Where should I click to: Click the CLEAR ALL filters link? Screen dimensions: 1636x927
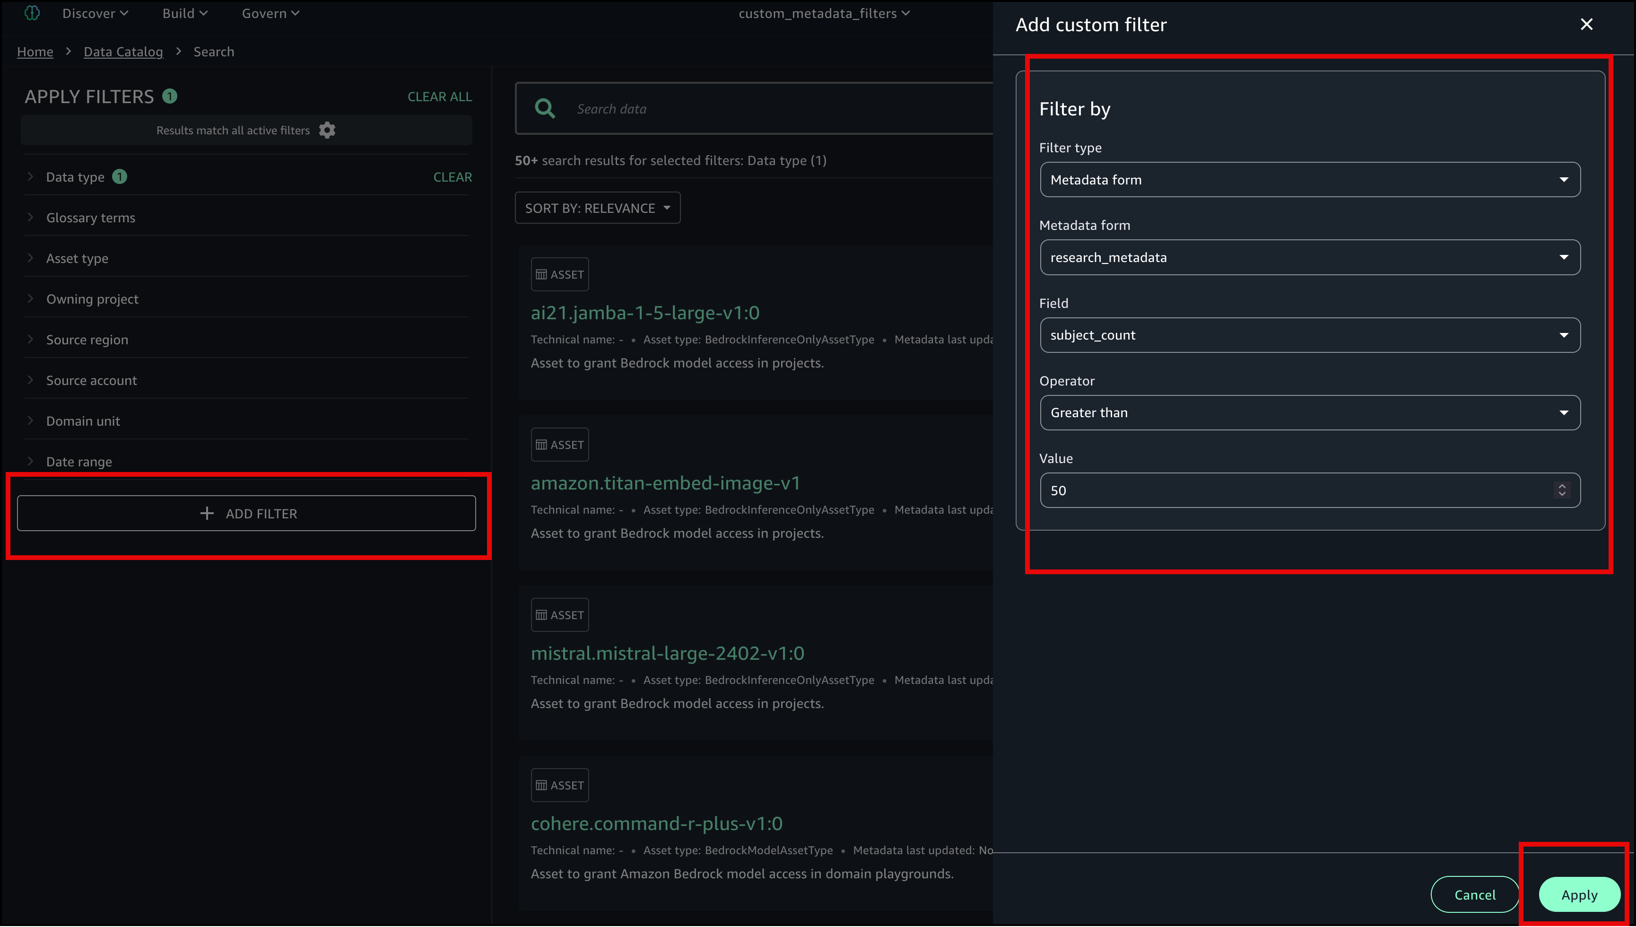[x=440, y=97]
